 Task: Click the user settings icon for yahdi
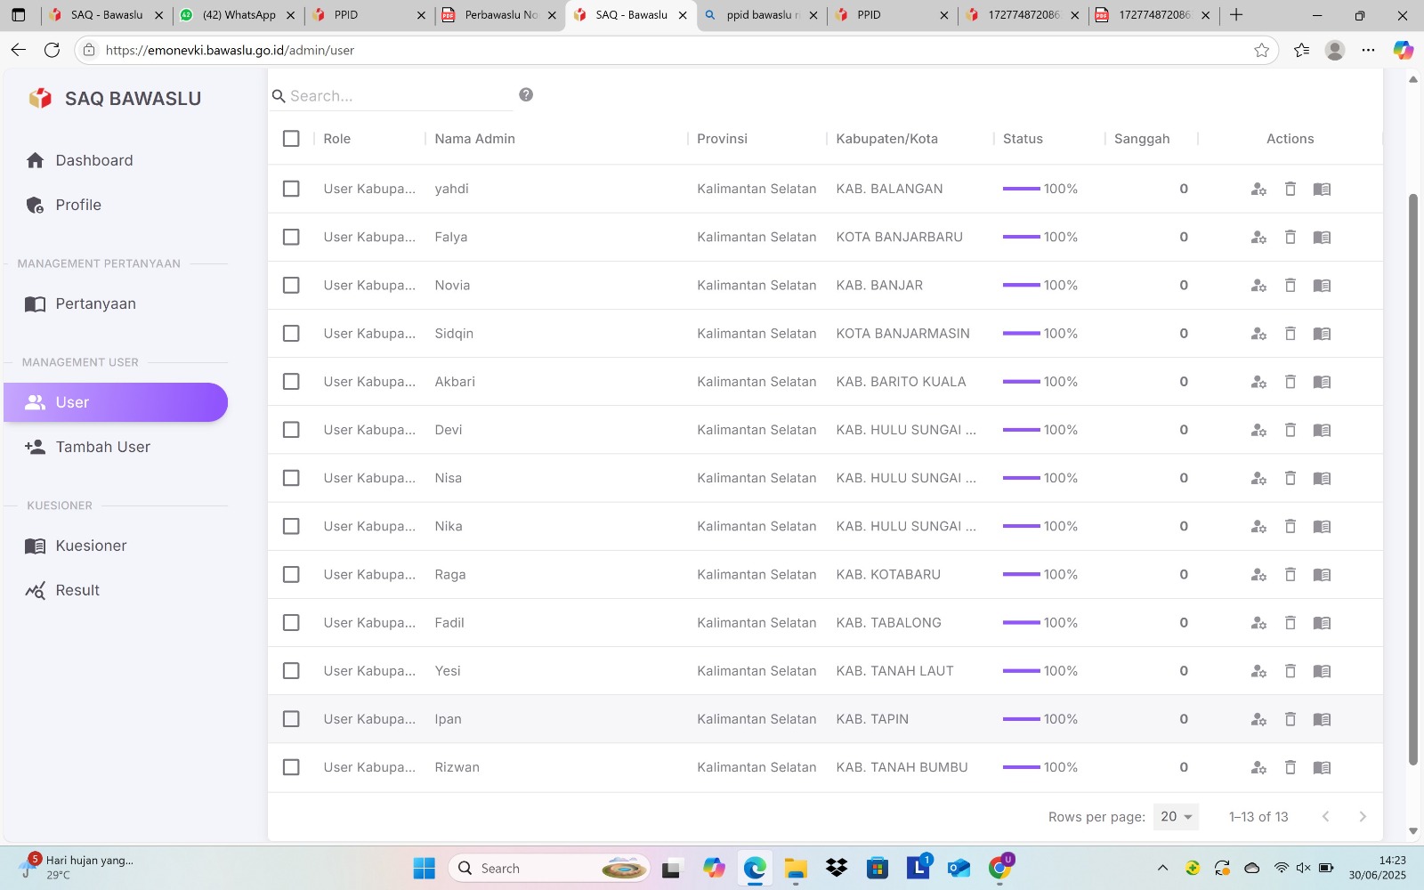pyautogui.click(x=1258, y=189)
